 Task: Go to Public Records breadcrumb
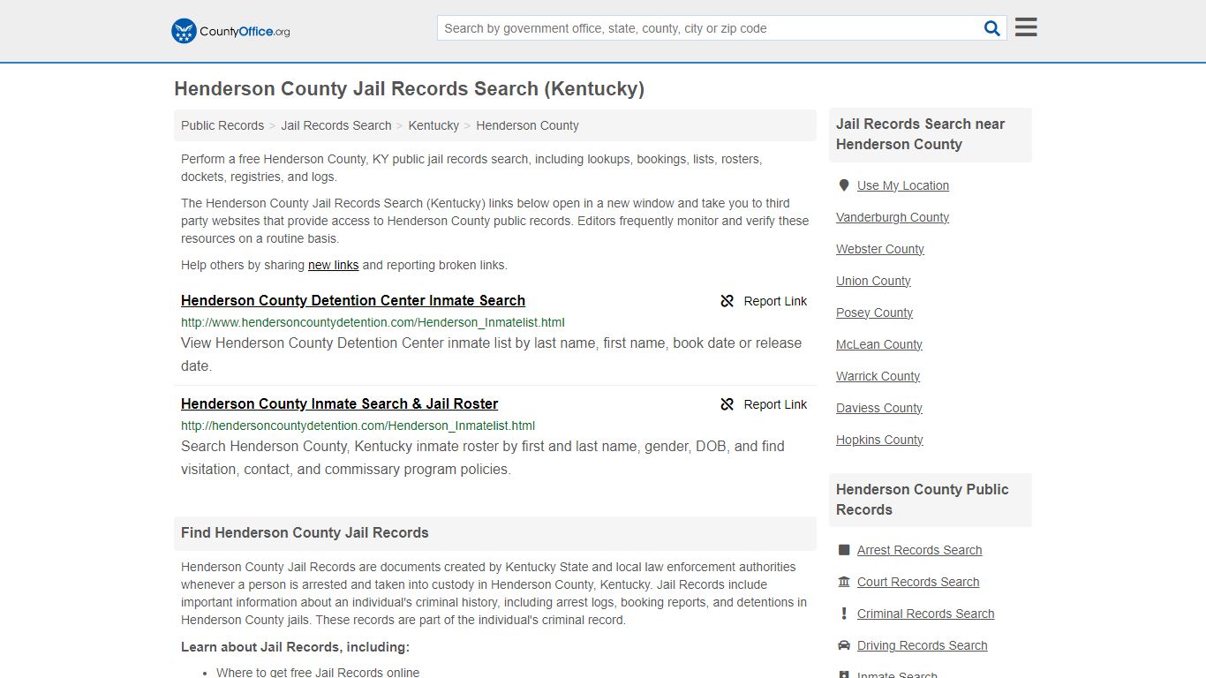click(222, 125)
